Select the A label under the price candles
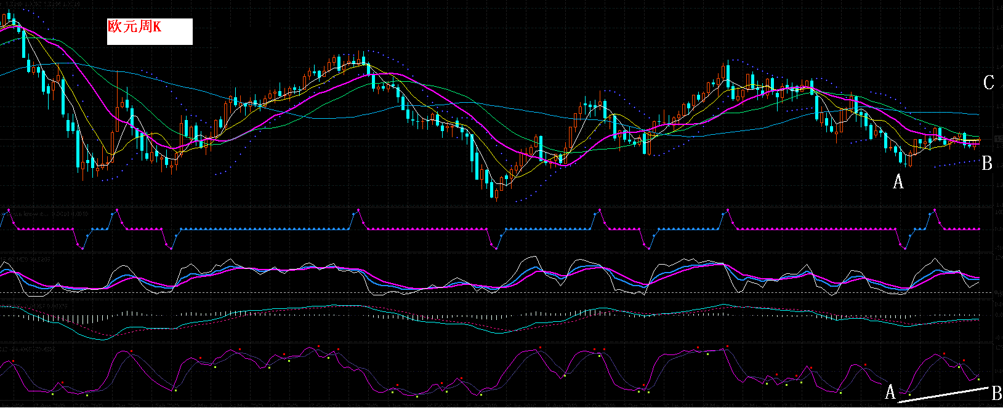Image resolution: width=1003 pixels, height=408 pixels. click(x=898, y=182)
